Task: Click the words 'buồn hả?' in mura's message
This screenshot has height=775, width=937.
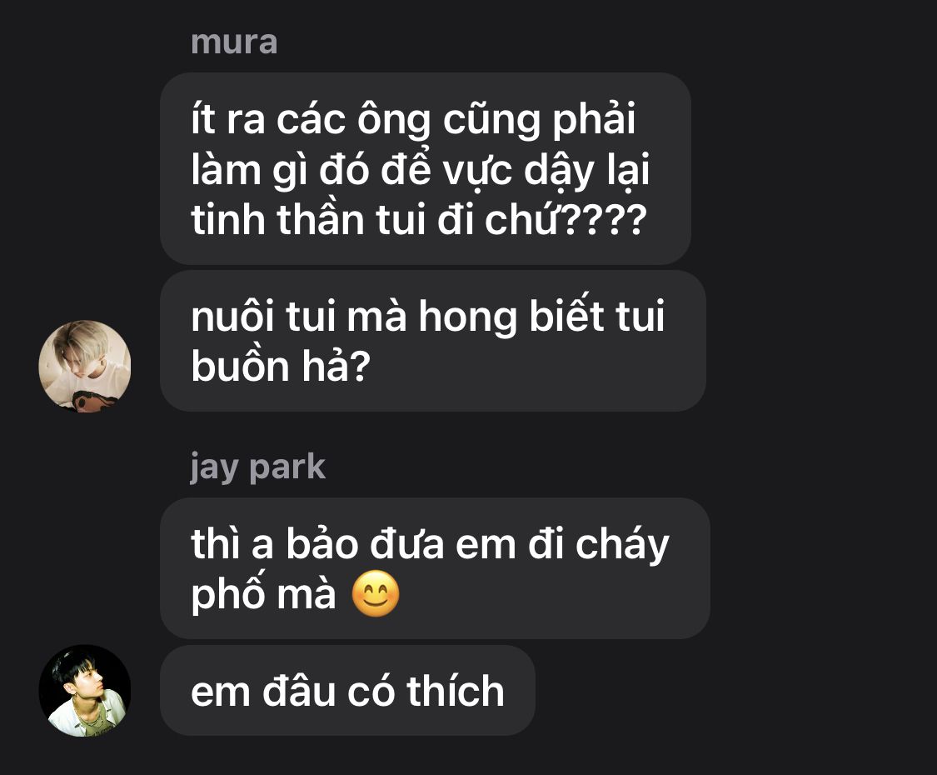Action: tap(281, 366)
